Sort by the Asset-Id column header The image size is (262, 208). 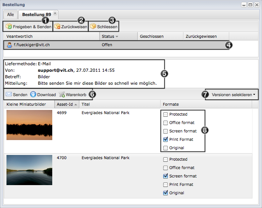click(67, 104)
